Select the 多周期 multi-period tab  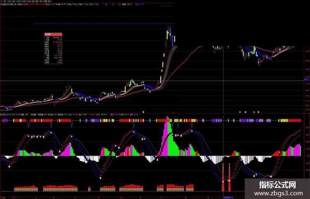tap(45, 1)
